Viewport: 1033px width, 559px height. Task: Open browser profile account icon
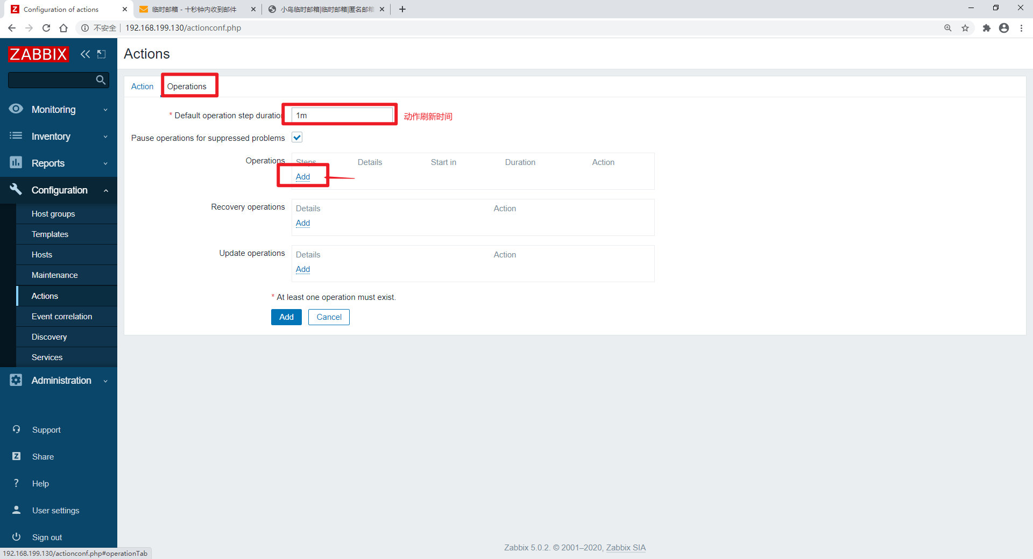tap(1004, 28)
